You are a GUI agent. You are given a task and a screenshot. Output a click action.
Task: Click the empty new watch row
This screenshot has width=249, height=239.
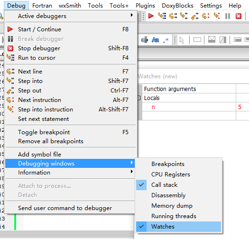coord(189,116)
